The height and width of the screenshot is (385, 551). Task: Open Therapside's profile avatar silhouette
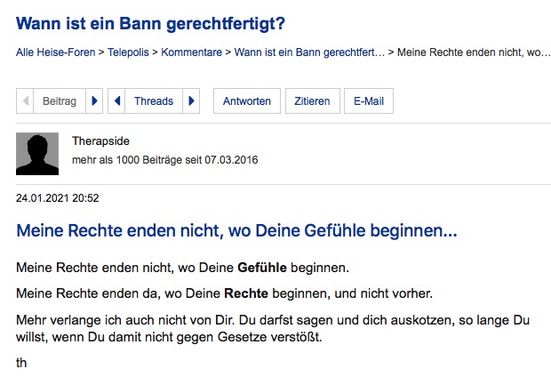point(37,154)
